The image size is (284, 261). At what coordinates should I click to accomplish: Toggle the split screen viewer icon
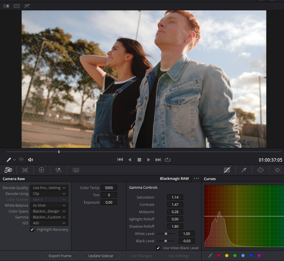click(x=16, y=6)
